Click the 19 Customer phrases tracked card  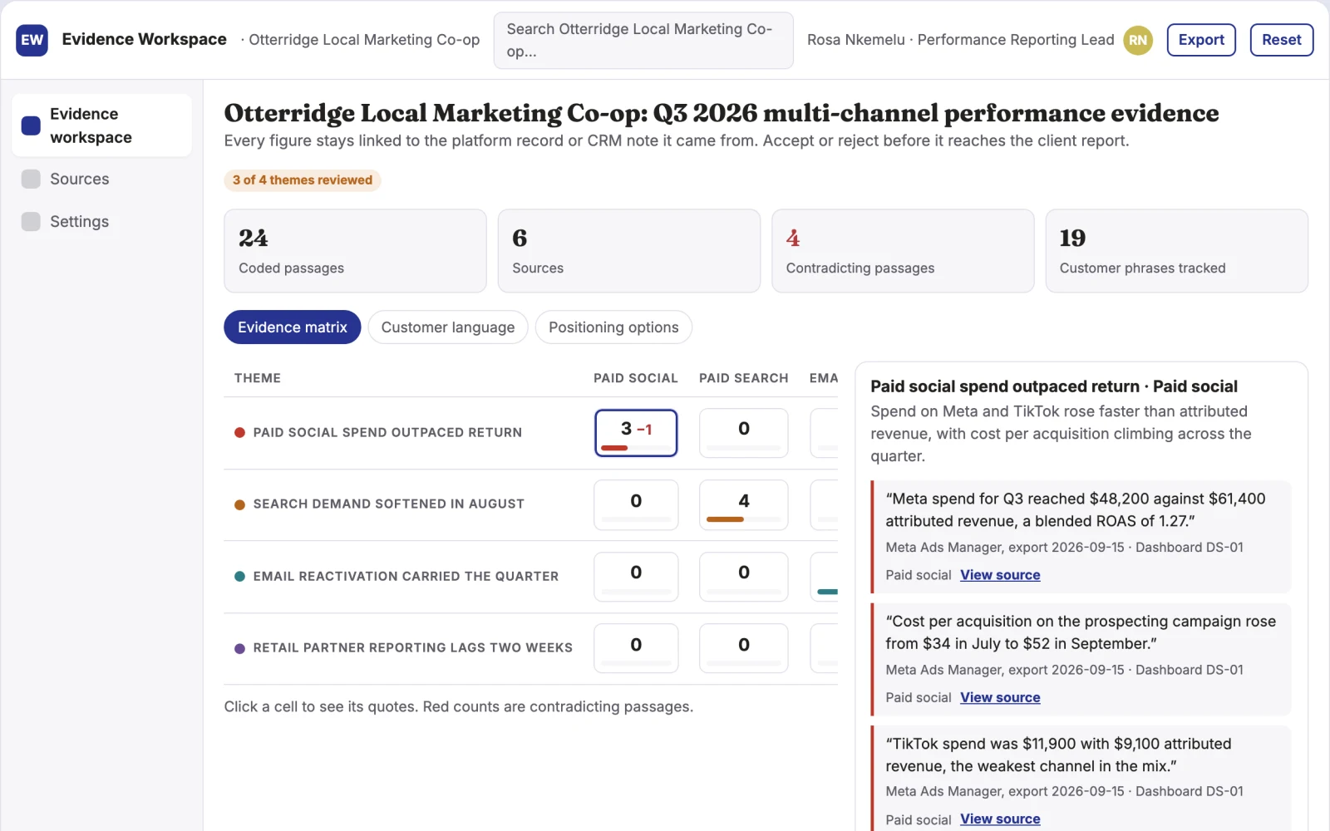(1177, 251)
